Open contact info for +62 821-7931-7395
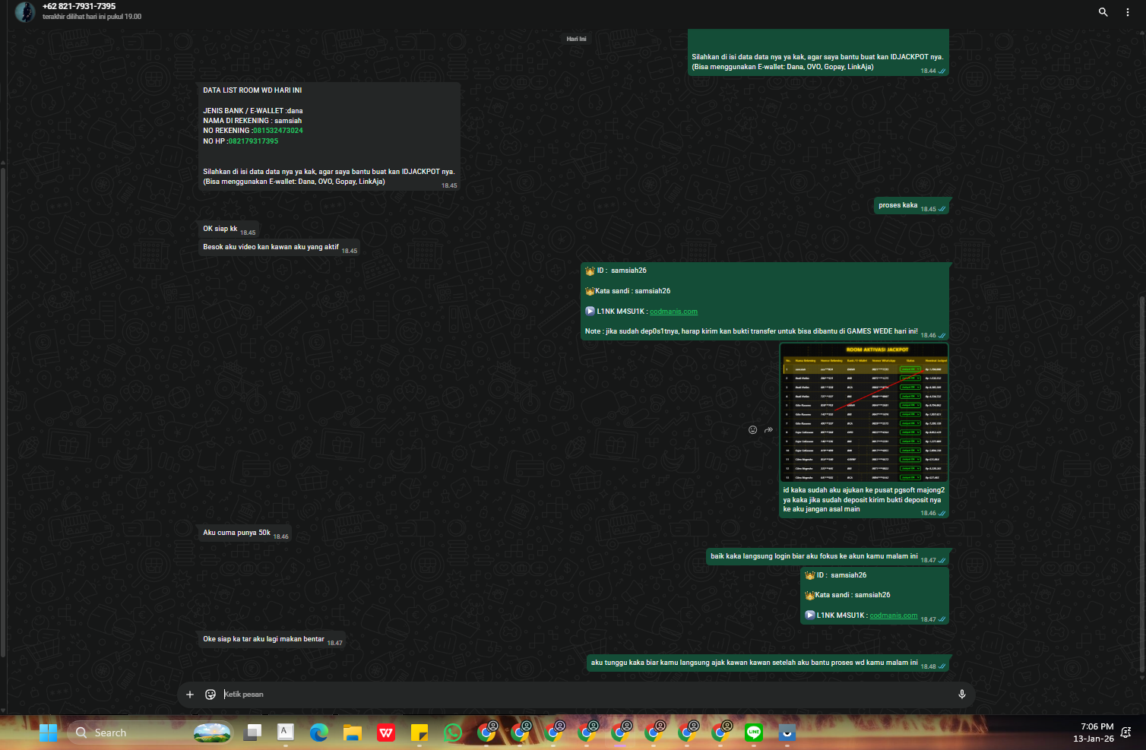 click(79, 6)
